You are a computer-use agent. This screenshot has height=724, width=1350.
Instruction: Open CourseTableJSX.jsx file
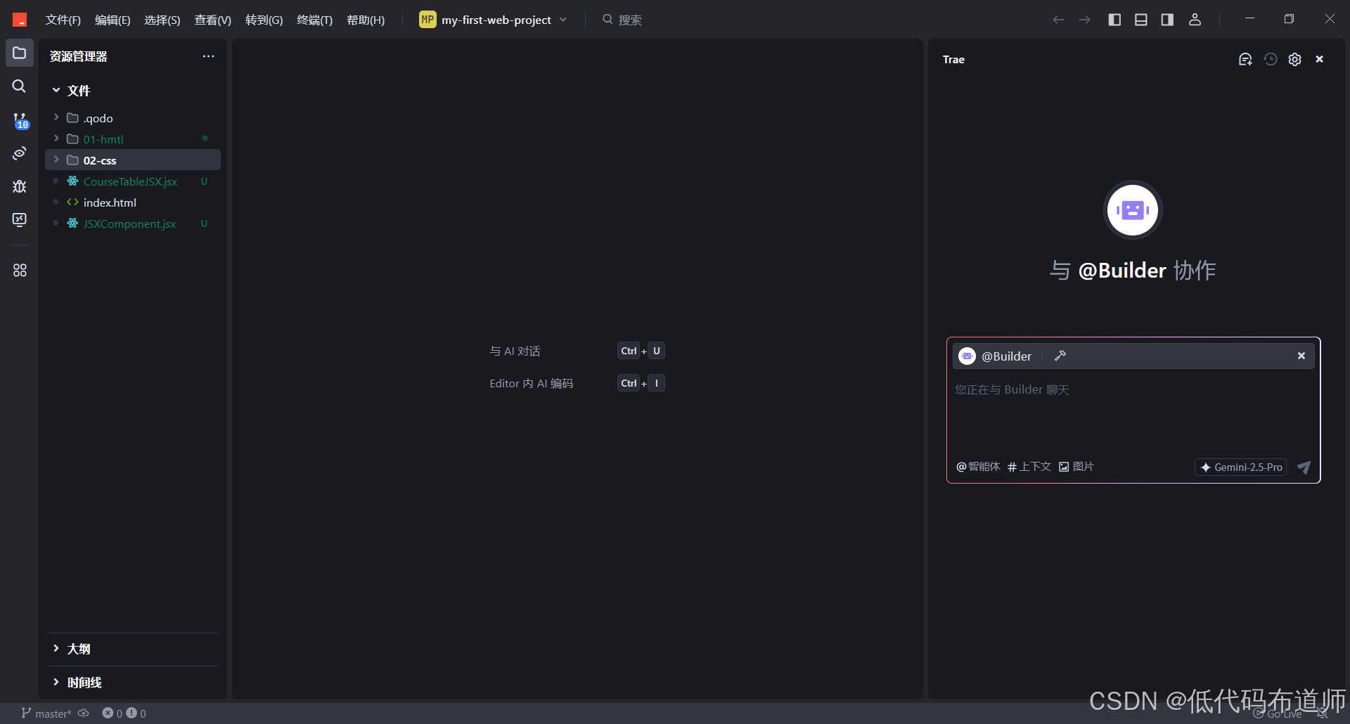point(133,181)
